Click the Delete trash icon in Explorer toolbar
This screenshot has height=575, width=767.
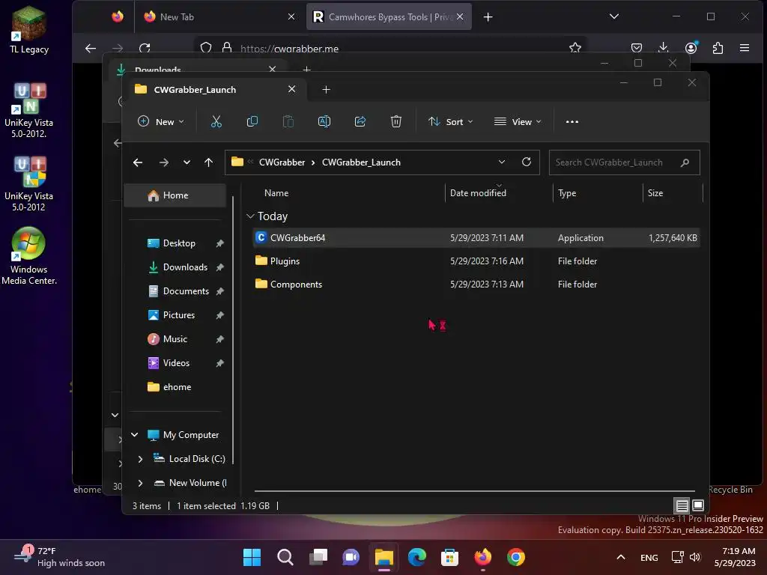coord(396,122)
